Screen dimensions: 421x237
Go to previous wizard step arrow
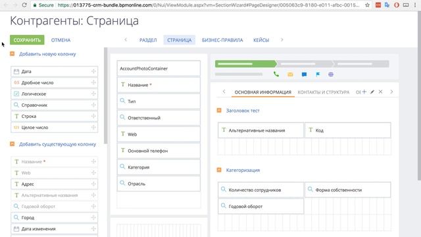(126, 39)
